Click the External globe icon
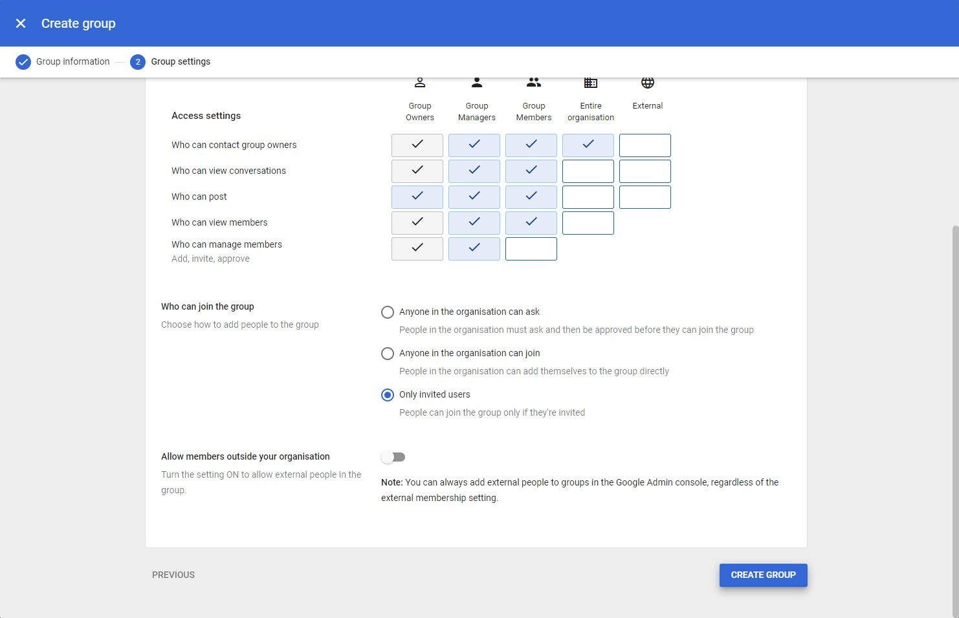This screenshot has width=959, height=618. (648, 83)
